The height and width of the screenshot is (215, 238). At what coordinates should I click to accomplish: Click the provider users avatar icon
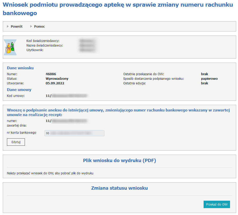click(x=10, y=47)
